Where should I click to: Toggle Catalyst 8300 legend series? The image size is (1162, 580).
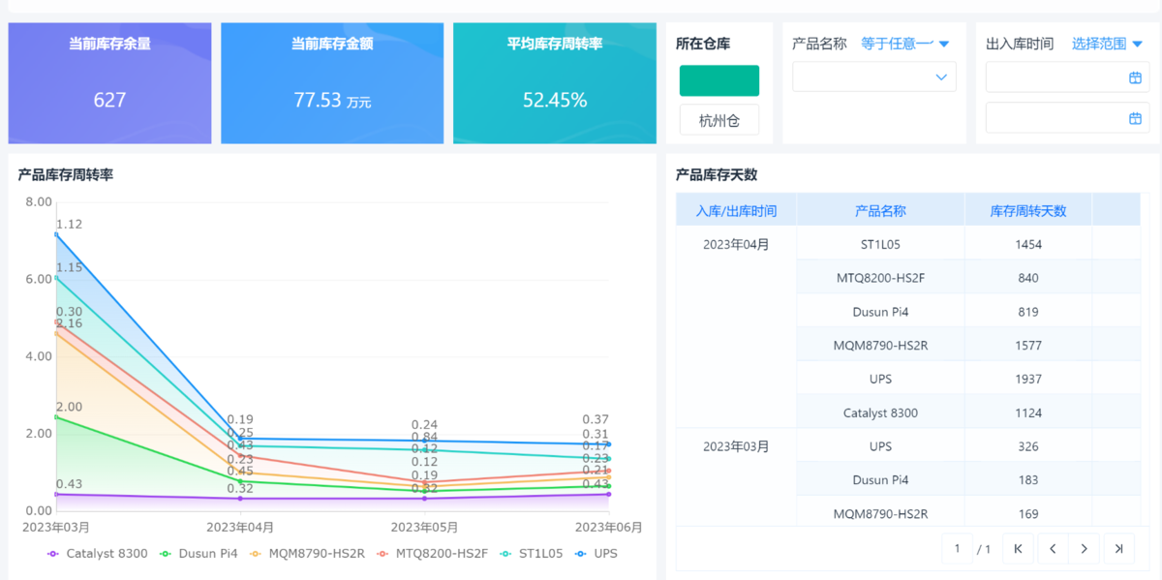pos(98,554)
